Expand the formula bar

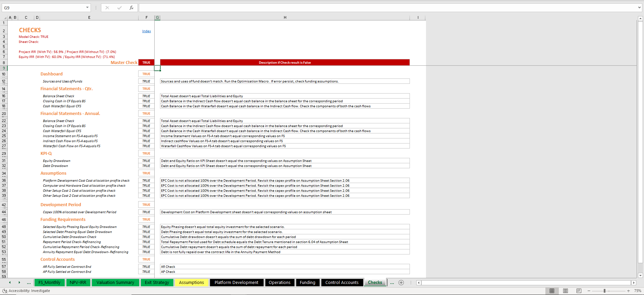[x=639, y=8]
